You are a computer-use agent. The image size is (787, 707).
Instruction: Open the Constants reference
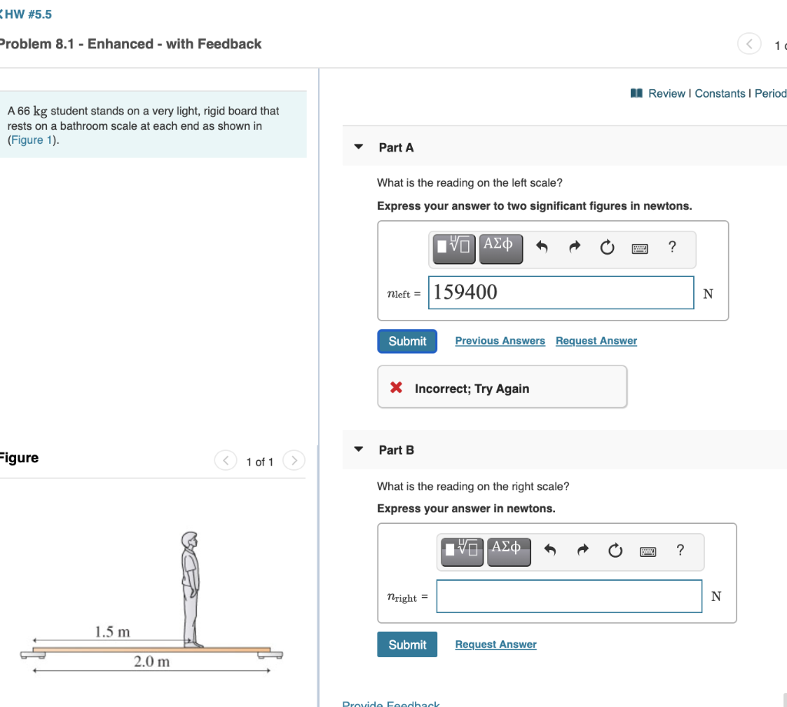coord(720,93)
